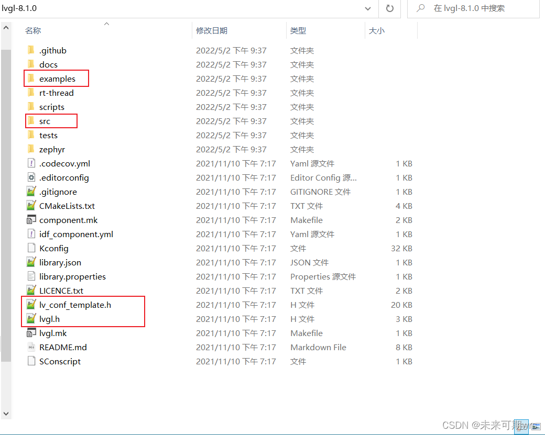Viewport: 545px width, 435px height.
Task: Click the lvgl-8.1.0 address bar path
Action: click(x=19, y=8)
